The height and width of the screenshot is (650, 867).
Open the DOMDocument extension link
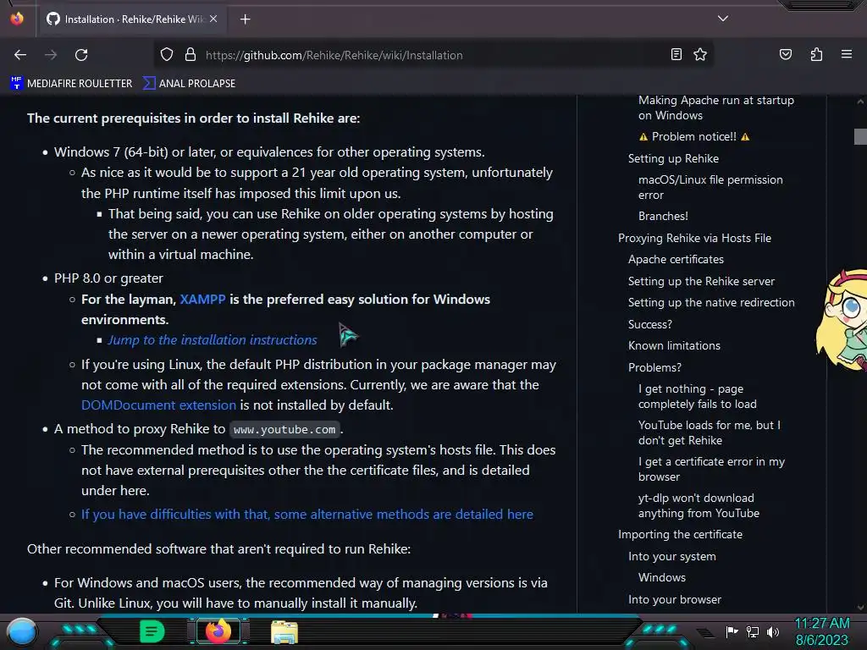click(158, 405)
